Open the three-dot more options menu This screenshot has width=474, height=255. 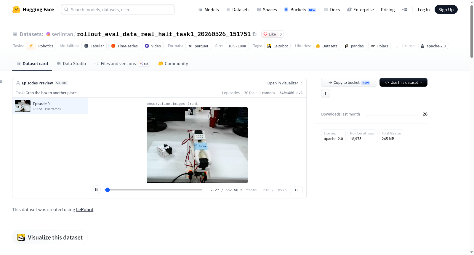click(326, 94)
